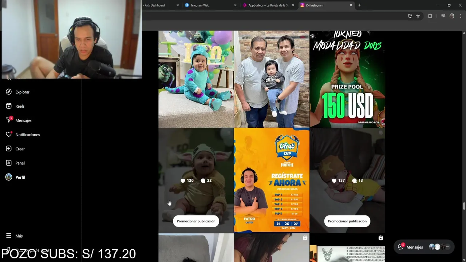This screenshot has height=262, width=466.
Task: Click the page vertical scrollbar thumb
Action: point(464,206)
